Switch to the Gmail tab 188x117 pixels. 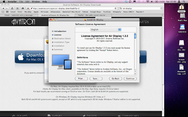tap(19, 15)
